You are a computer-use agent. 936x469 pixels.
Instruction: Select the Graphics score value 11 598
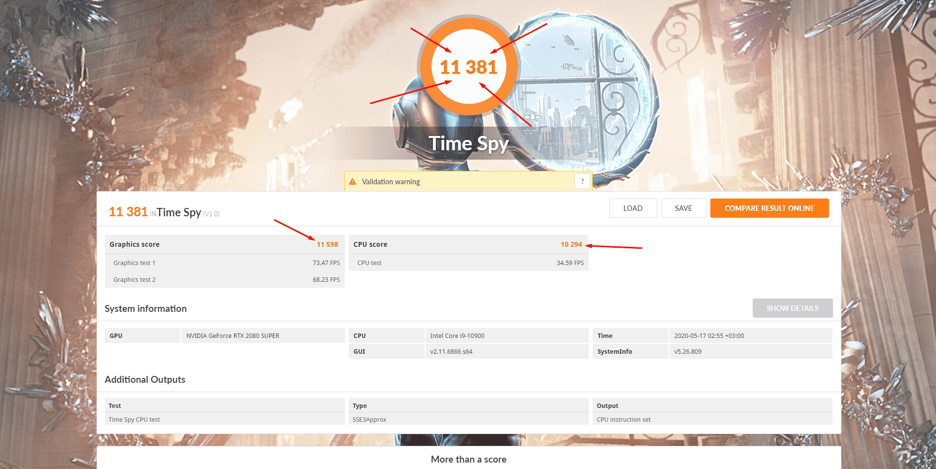(327, 244)
